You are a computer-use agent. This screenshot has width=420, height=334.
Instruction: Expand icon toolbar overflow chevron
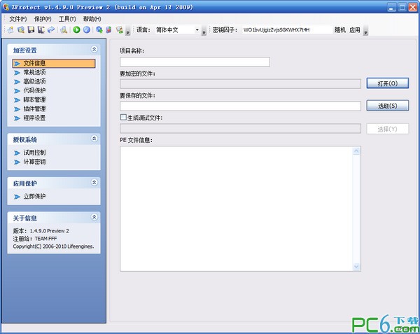point(128,31)
